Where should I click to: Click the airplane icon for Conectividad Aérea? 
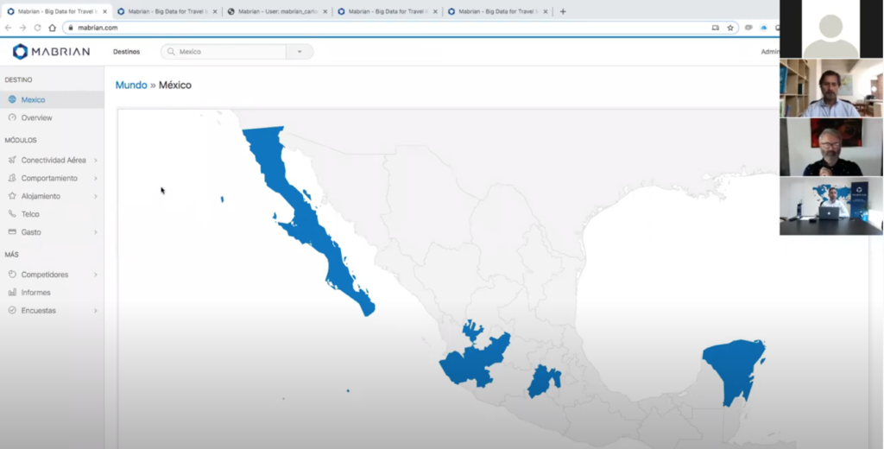tap(12, 161)
